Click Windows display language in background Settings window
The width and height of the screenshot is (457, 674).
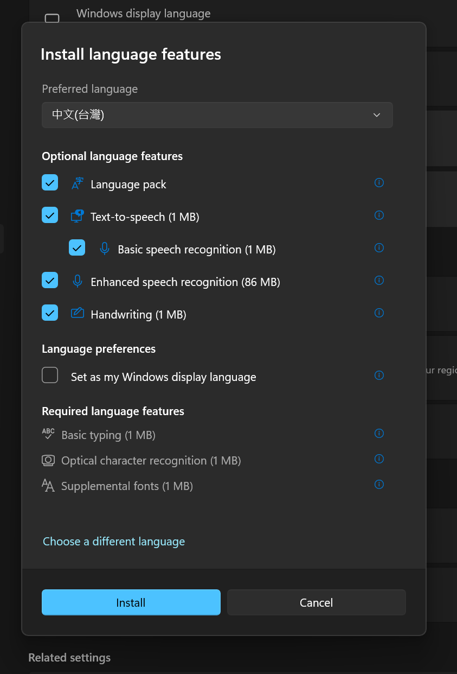(144, 14)
